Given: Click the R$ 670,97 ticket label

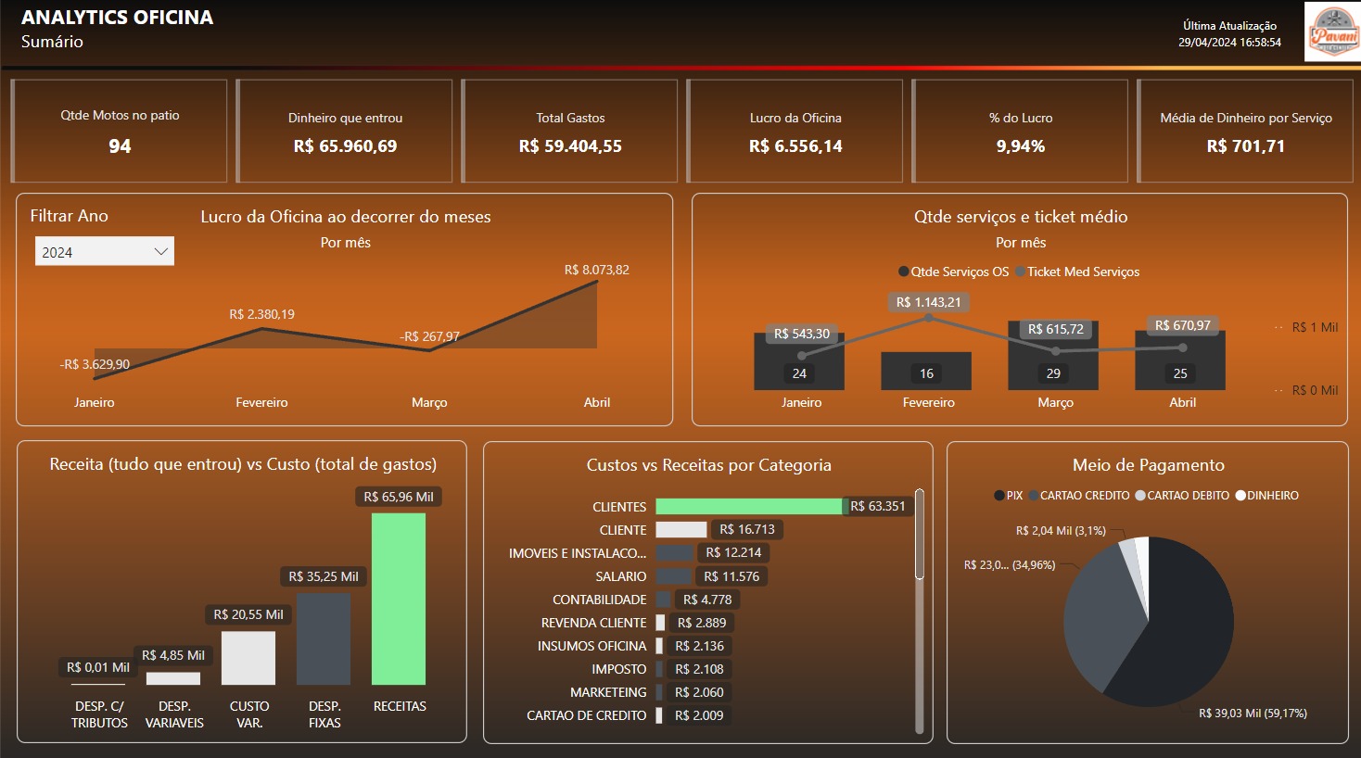Looking at the screenshot, I should (1183, 325).
